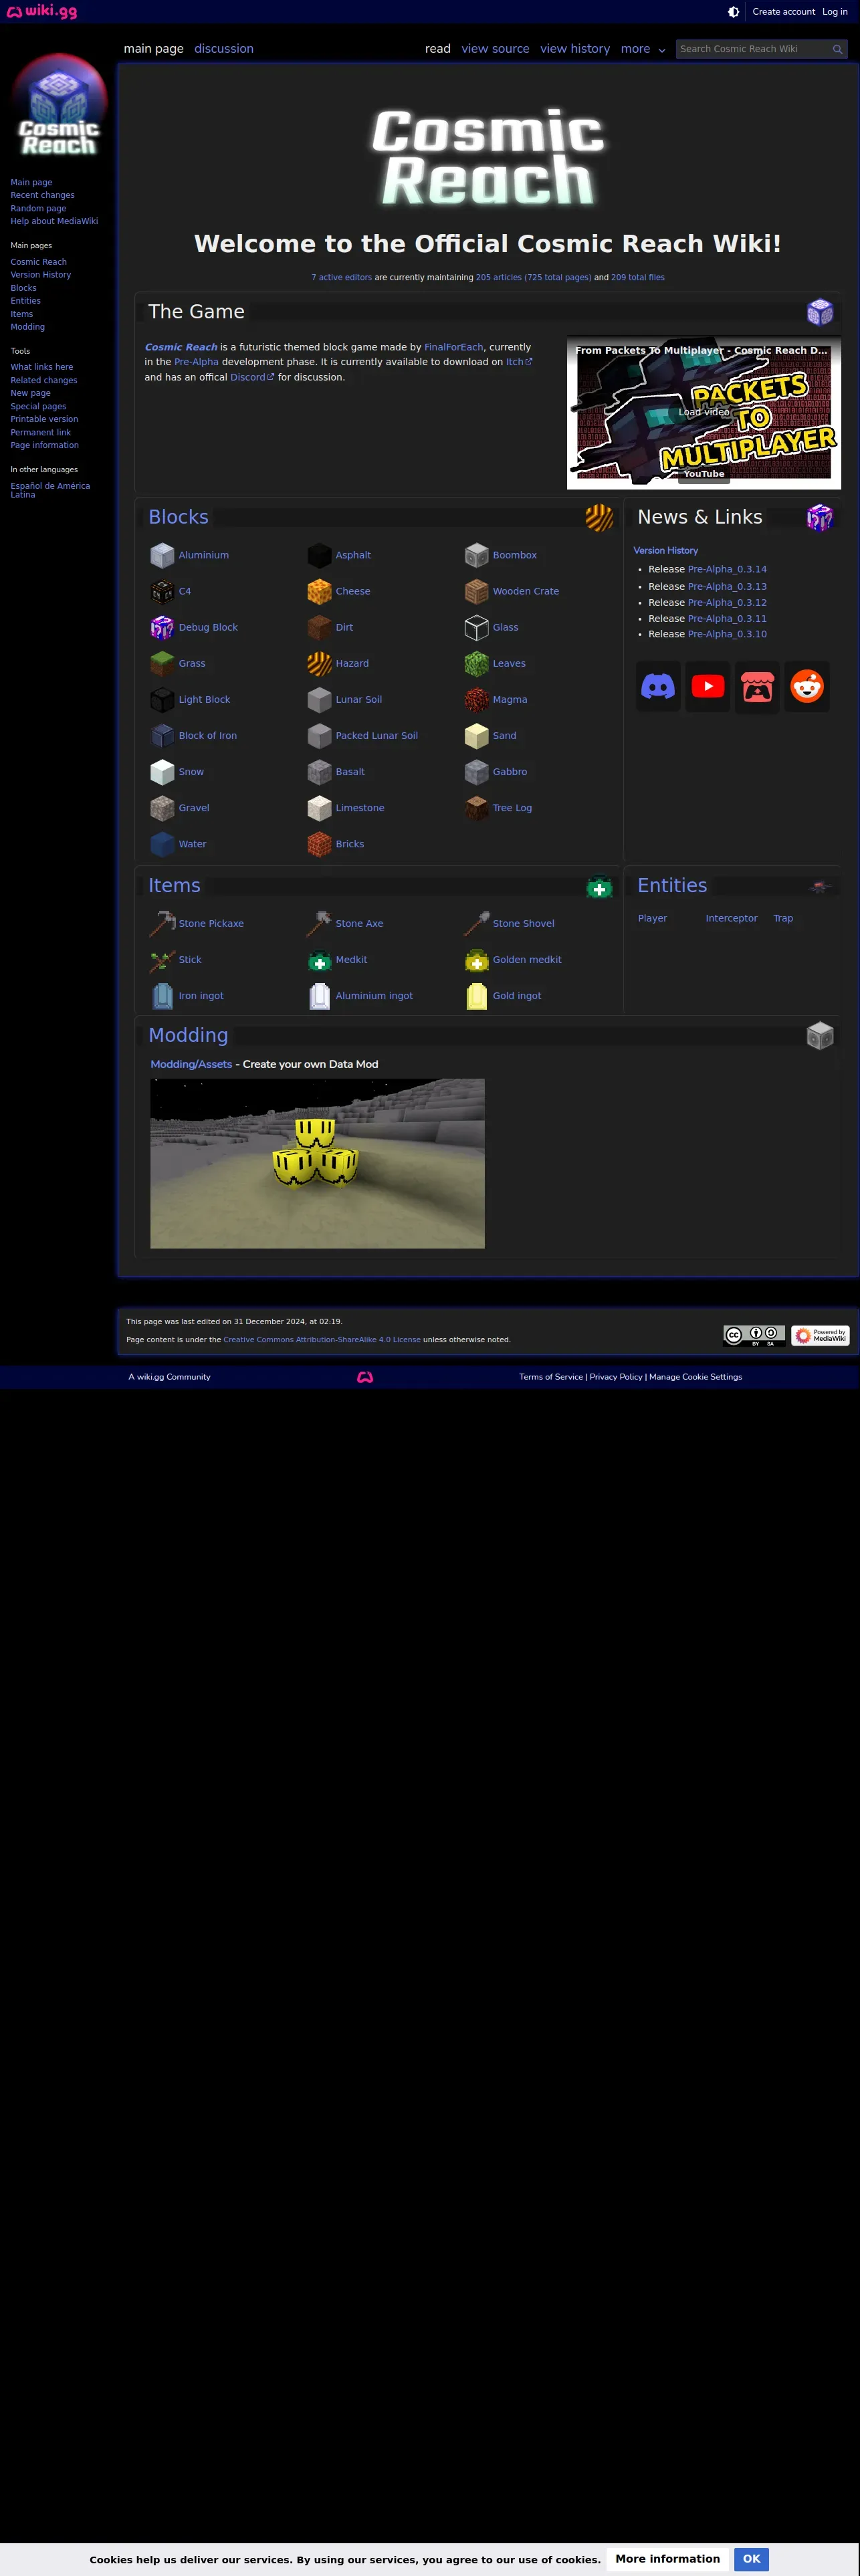Click the Create account link
Image resolution: width=860 pixels, height=2576 pixels.
[783, 12]
